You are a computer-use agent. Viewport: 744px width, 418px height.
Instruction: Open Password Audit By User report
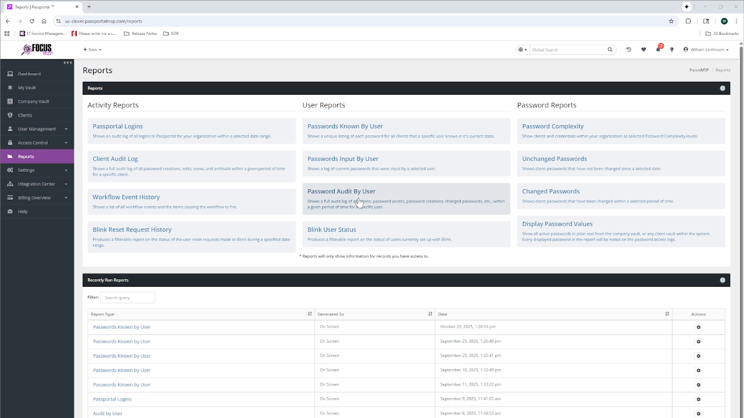click(341, 191)
